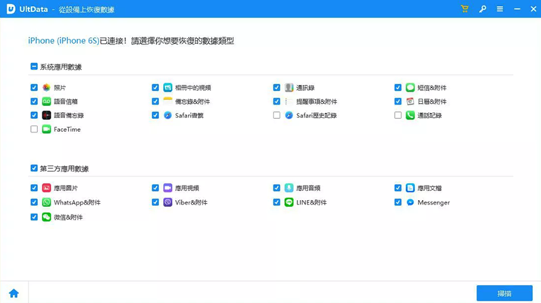The width and height of the screenshot is (541, 303).
Task: Click the Voice Memos (語音備忘錄) icon
Action: click(x=46, y=115)
